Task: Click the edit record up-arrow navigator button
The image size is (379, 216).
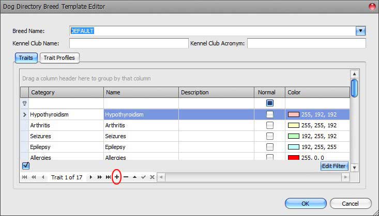Action: (x=134, y=177)
